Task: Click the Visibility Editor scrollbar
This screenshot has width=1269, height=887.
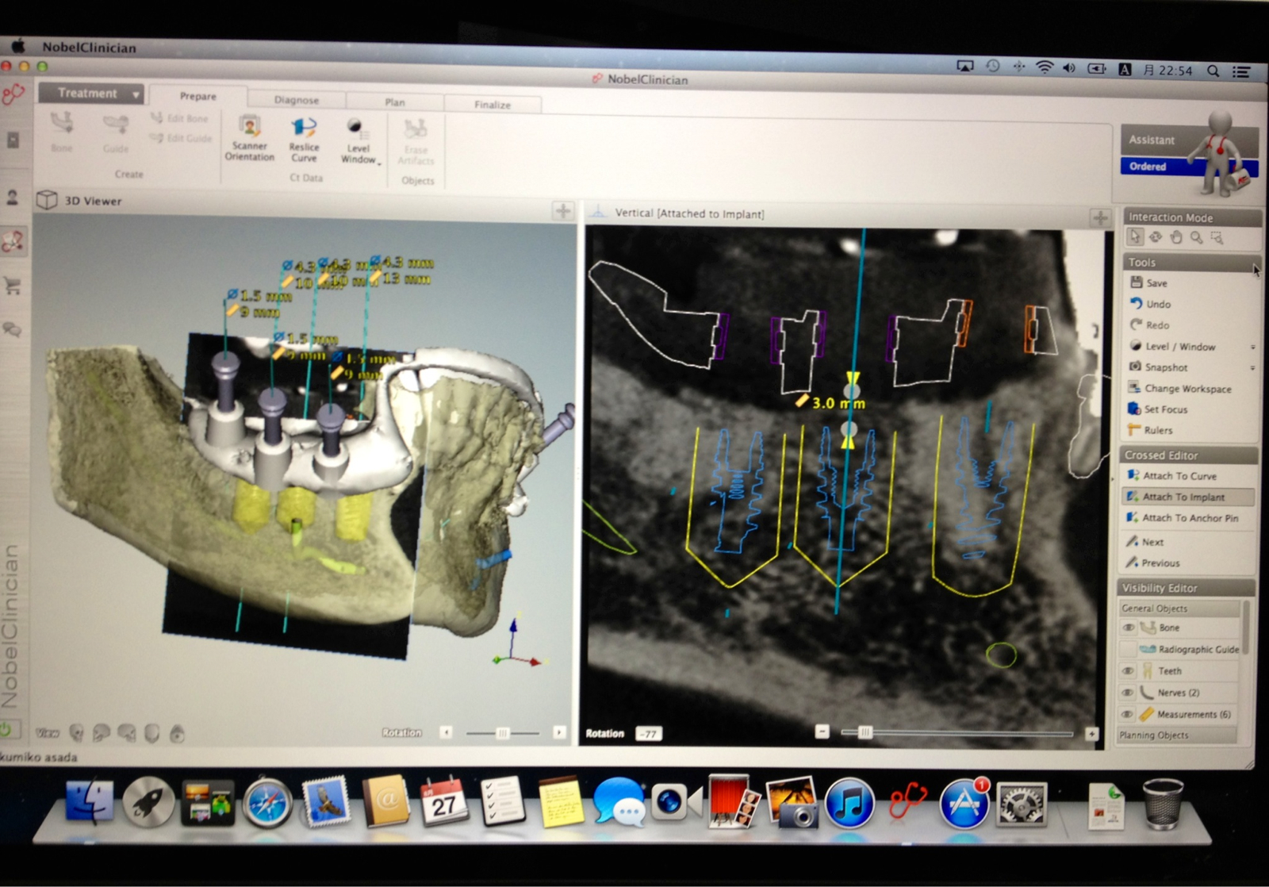Action: tap(1246, 627)
